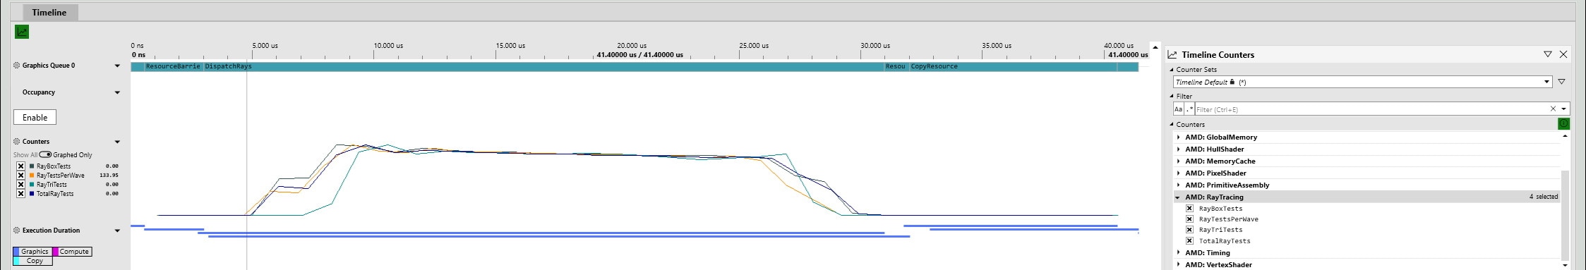Click the '4 selected' RayTracing label
This screenshot has height=270, width=1586.
click(1544, 197)
